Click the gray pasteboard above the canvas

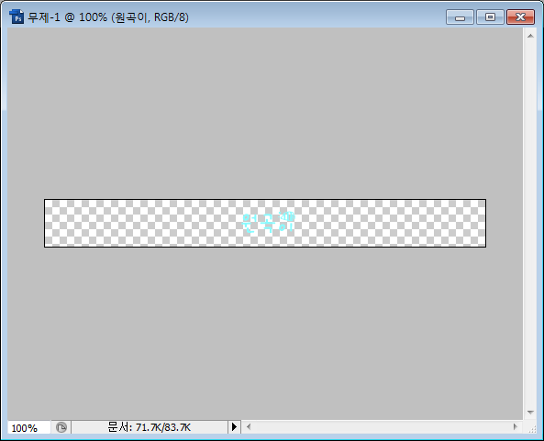click(265, 113)
